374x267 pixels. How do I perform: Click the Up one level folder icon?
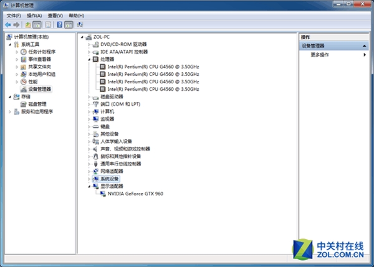pyautogui.click(x=28, y=24)
